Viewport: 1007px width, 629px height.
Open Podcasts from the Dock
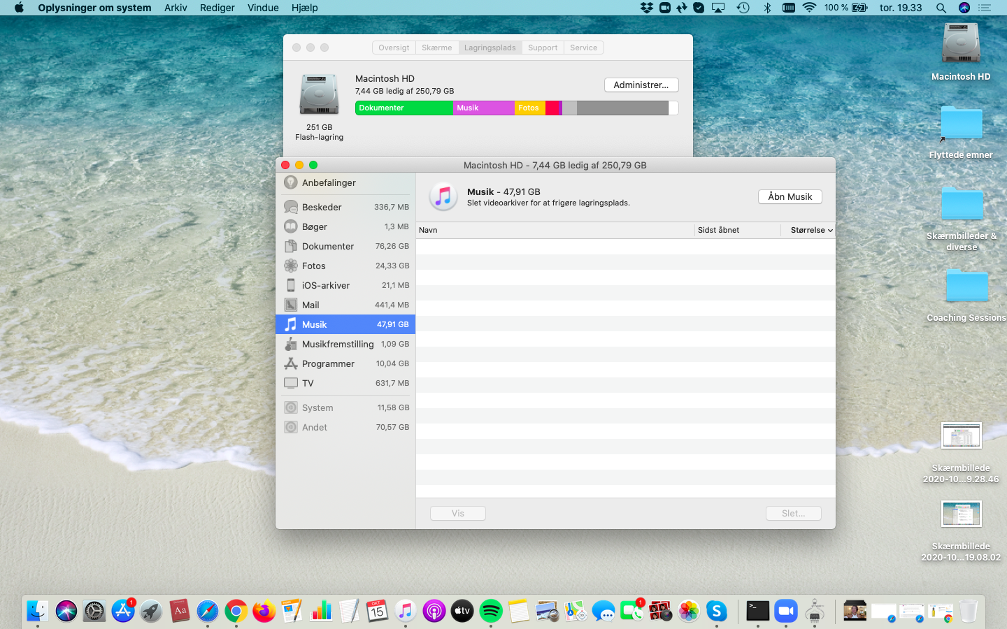434,611
